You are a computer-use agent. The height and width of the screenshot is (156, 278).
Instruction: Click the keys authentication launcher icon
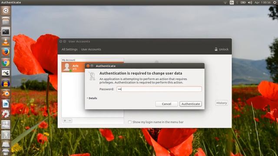coord(6,135)
